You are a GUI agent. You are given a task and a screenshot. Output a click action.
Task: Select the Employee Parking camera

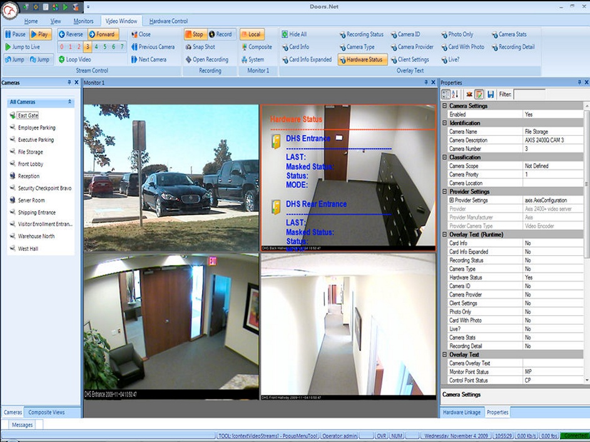pos(37,128)
